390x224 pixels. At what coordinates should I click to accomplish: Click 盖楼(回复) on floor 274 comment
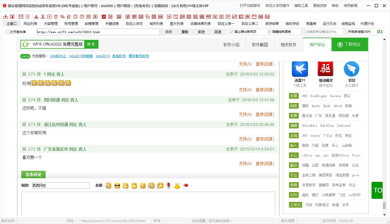tap(265, 114)
